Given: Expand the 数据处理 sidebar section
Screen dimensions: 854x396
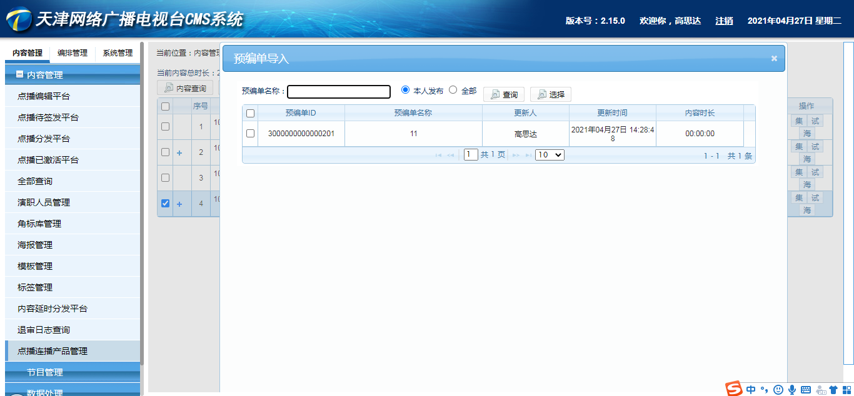Looking at the screenshot, I should pyautogui.click(x=73, y=390).
